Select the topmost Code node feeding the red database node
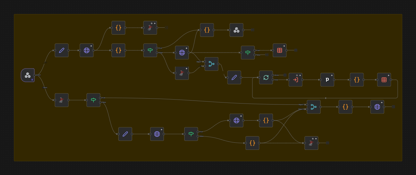Image resolution: width=416 pixels, height=175 pixels. point(118,28)
